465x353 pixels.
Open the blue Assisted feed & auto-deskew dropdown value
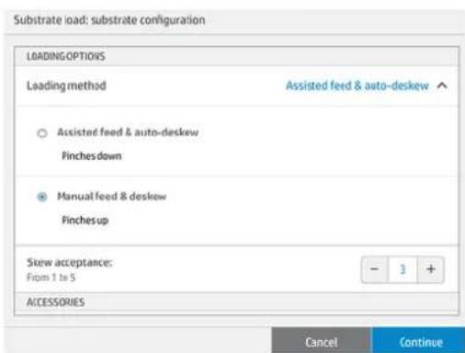357,85
